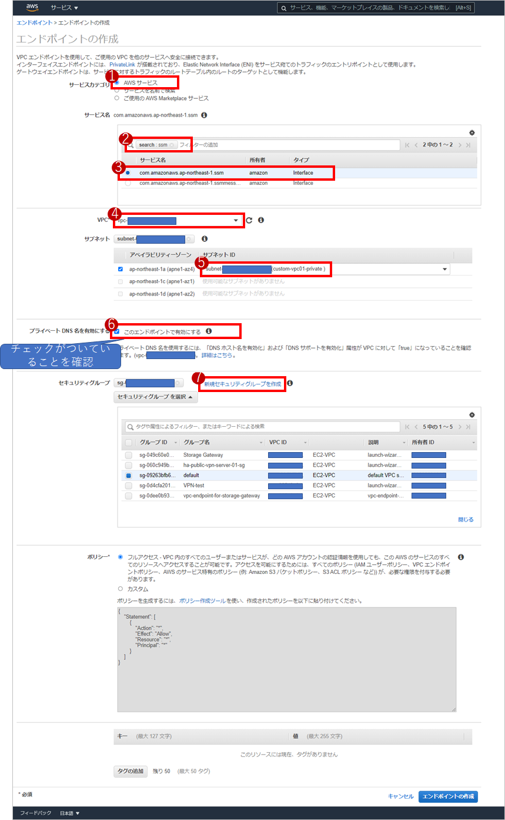Click inside the policy JSON text area

click(x=286, y=659)
